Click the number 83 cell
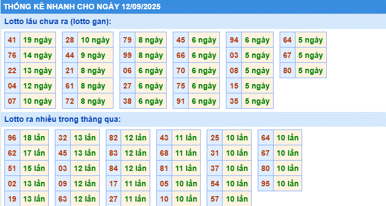The image size is (386, 206). [113, 153]
